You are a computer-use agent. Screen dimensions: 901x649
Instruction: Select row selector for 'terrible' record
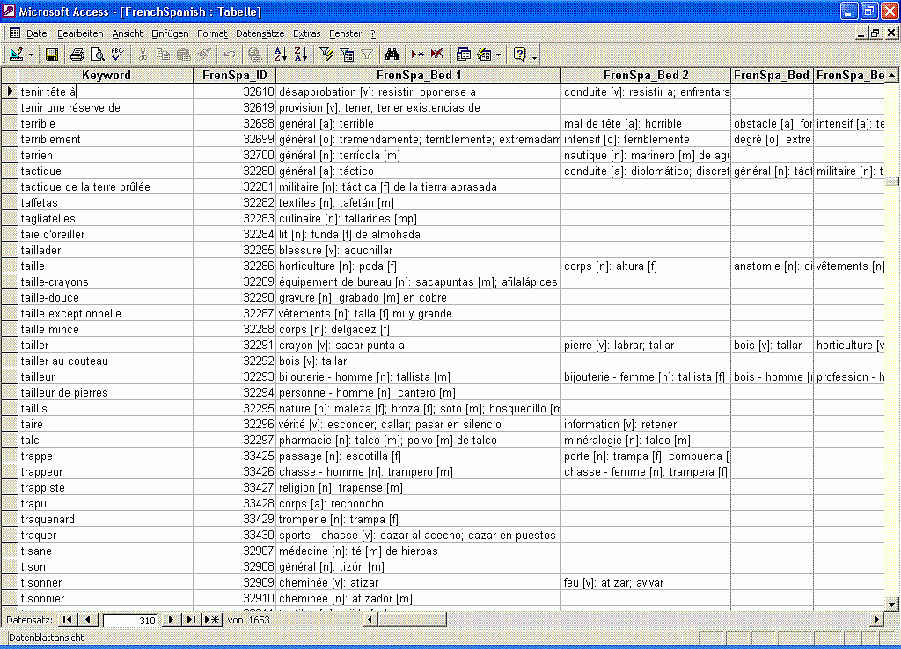tap(9, 123)
